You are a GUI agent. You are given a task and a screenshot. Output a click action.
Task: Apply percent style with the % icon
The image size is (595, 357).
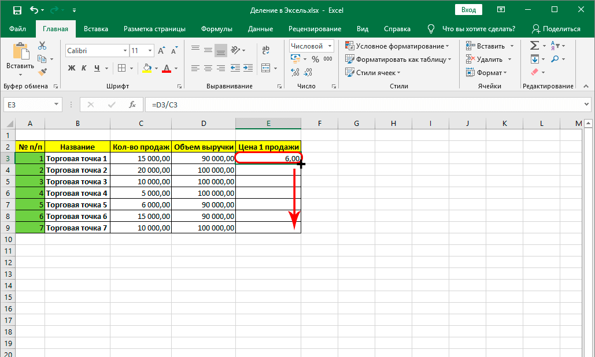pos(315,59)
